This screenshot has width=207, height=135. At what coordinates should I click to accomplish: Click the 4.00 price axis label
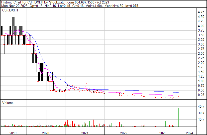201,26
